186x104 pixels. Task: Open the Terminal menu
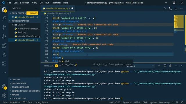tap(56, 3)
